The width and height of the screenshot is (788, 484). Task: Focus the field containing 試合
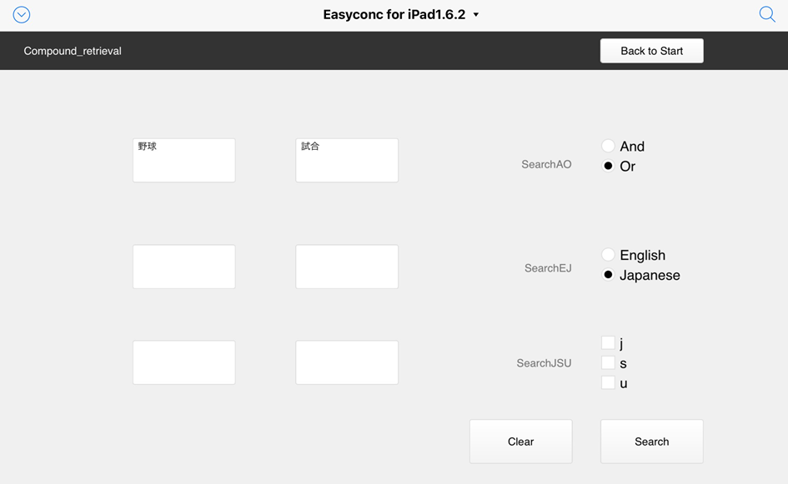coord(347,160)
